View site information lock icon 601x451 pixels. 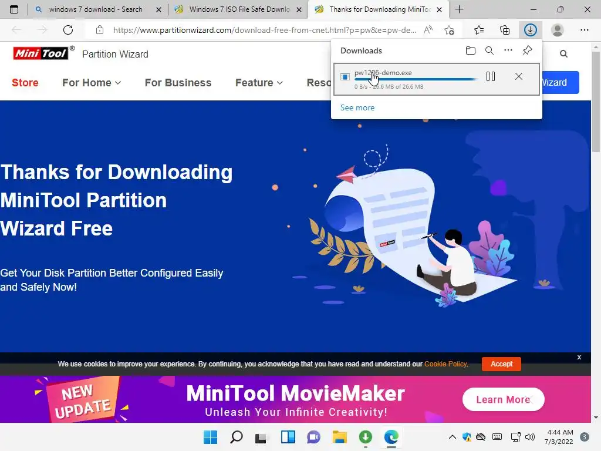(100, 30)
